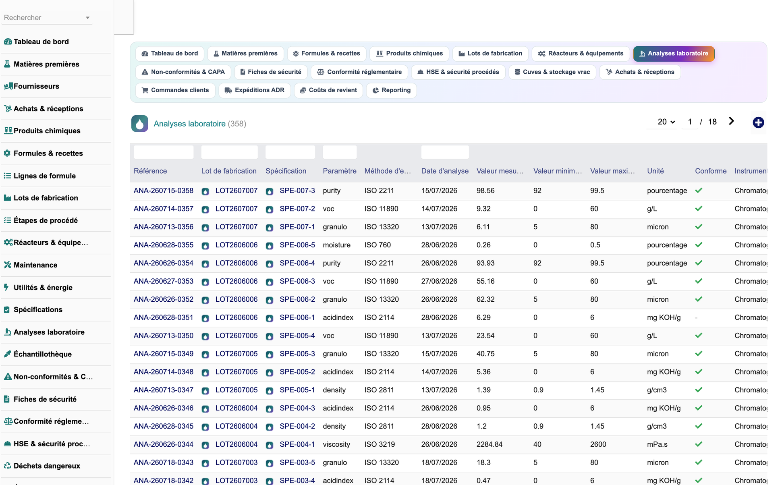Open the Matières premières tab
The width and height of the screenshot is (784, 485).
click(x=245, y=54)
